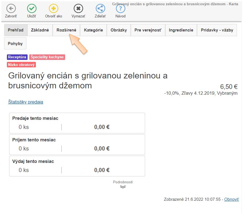
Task: Save the card with Uložiť icon
Action: pyautogui.click(x=32, y=9)
